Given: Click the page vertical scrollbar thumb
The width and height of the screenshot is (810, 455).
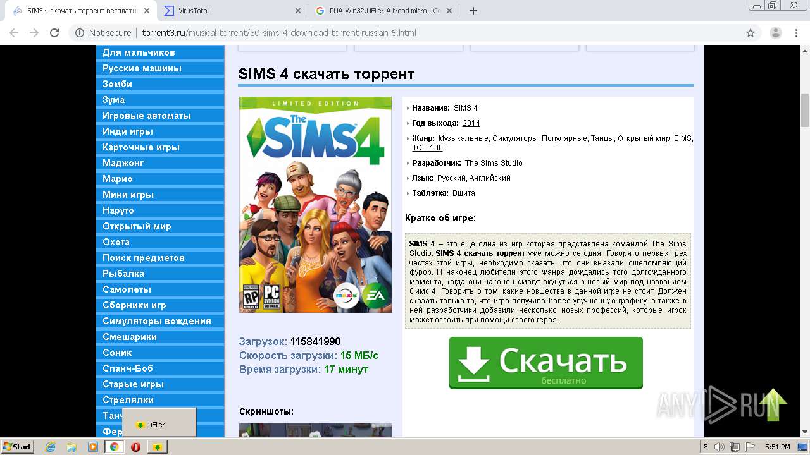Looking at the screenshot, I should coord(804,110).
